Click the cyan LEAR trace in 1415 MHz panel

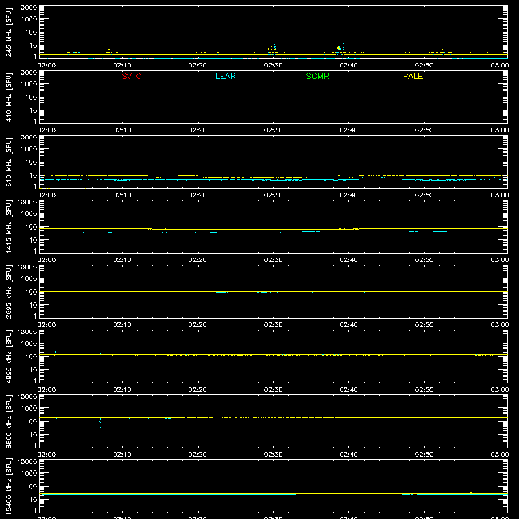click(x=273, y=232)
